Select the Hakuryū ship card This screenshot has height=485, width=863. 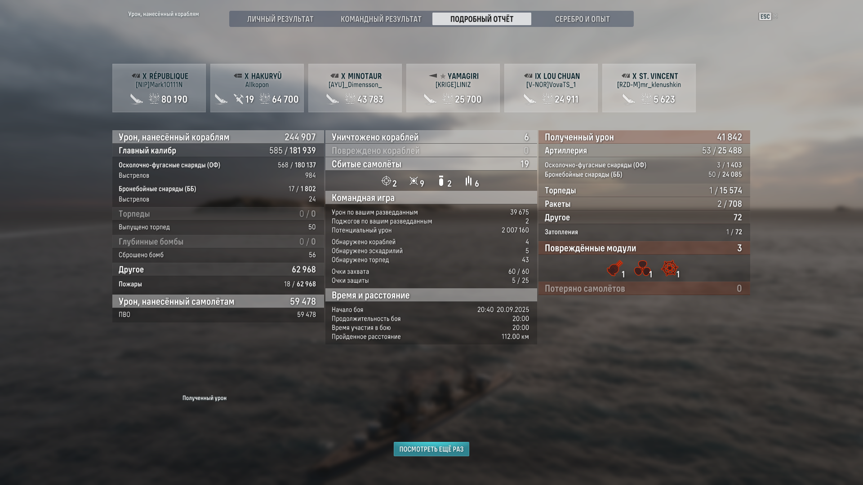point(257,88)
